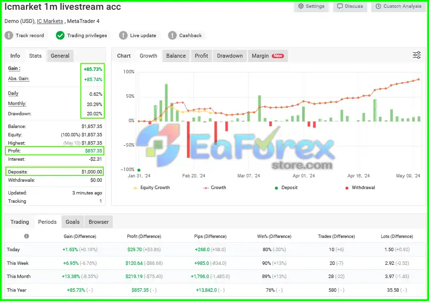Click the $1,000.00 Deposits value

[x=92, y=172]
